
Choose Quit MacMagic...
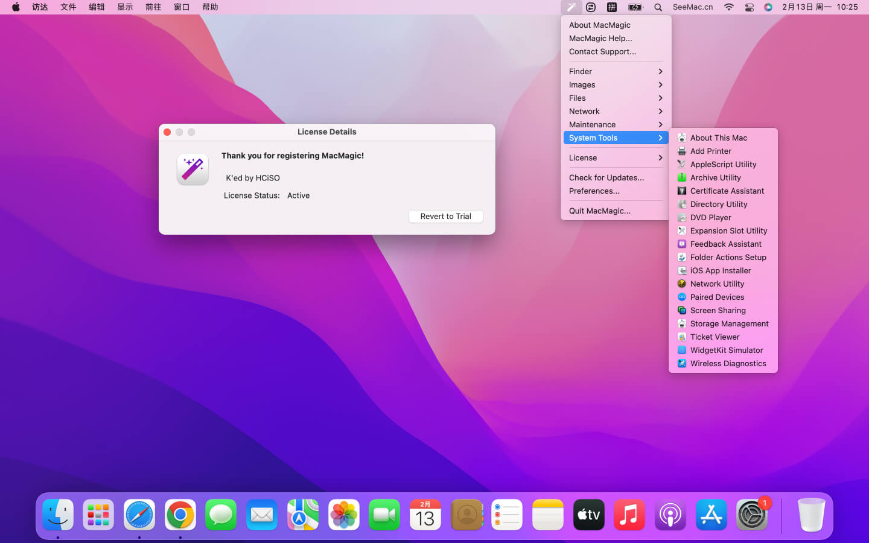616,211
